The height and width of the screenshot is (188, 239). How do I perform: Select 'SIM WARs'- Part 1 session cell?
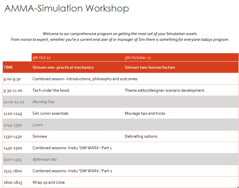click(x=72, y=148)
